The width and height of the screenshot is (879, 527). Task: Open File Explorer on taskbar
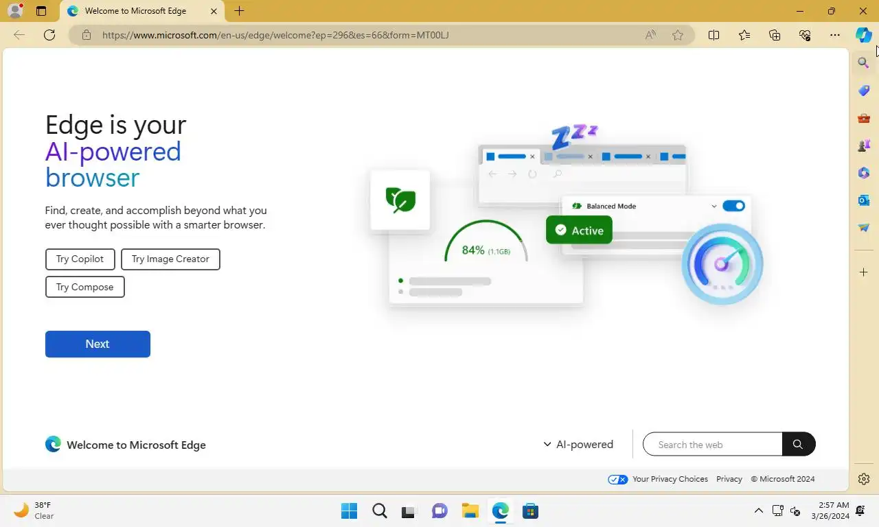470,511
